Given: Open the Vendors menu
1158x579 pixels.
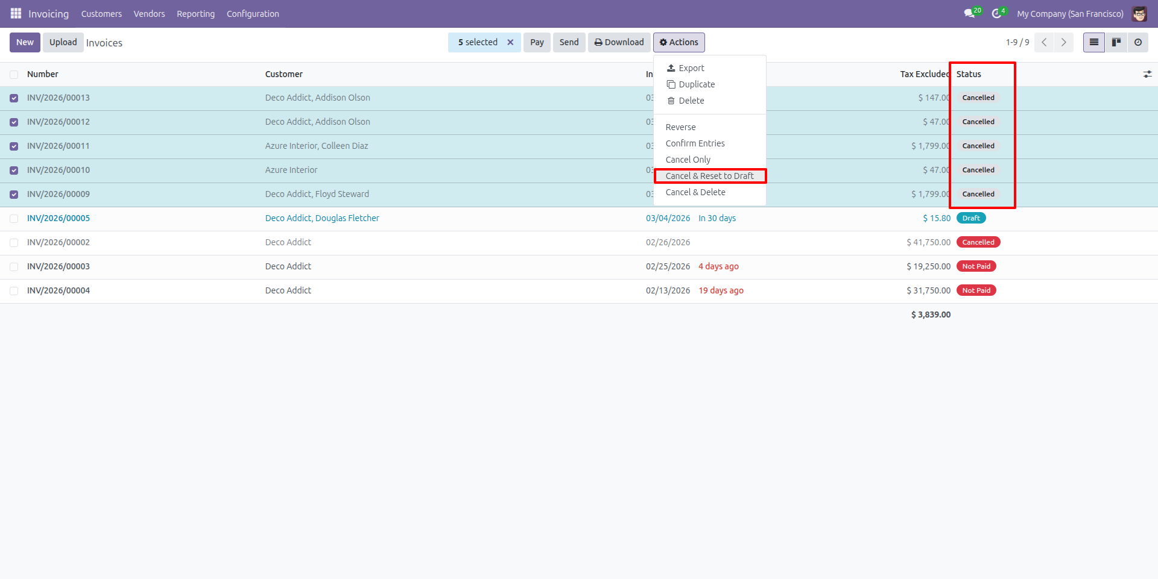Looking at the screenshot, I should pos(149,13).
